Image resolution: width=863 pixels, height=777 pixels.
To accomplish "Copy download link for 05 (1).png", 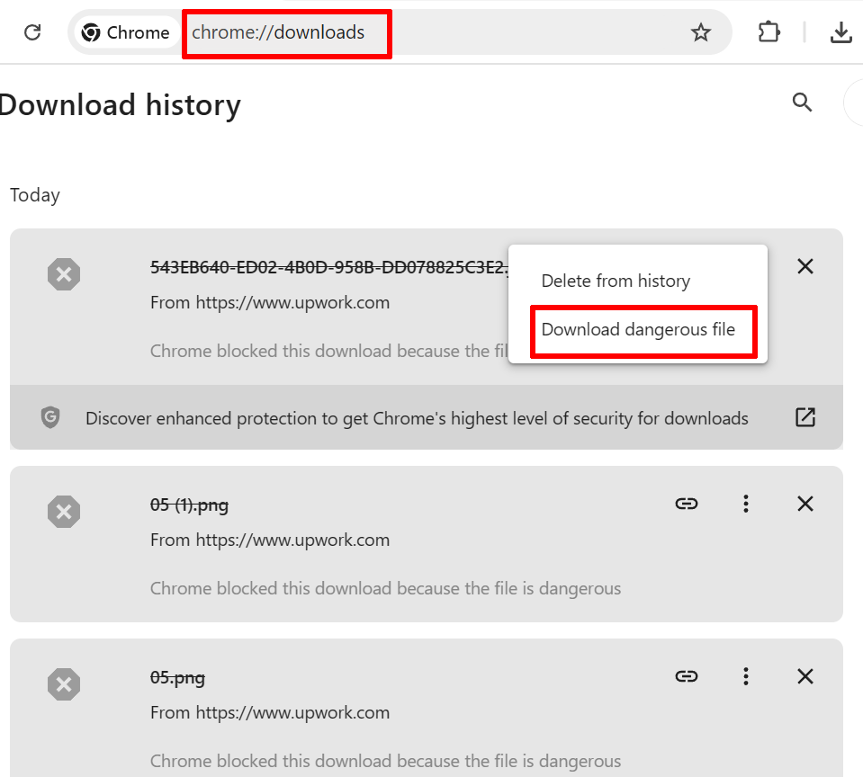I will click(687, 504).
